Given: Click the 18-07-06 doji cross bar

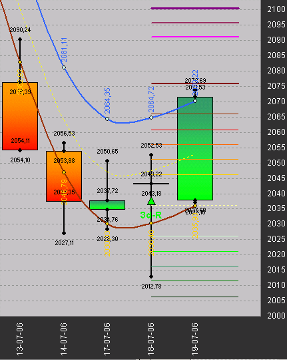Looking at the screenshot, I should pyautogui.click(x=151, y=184).
